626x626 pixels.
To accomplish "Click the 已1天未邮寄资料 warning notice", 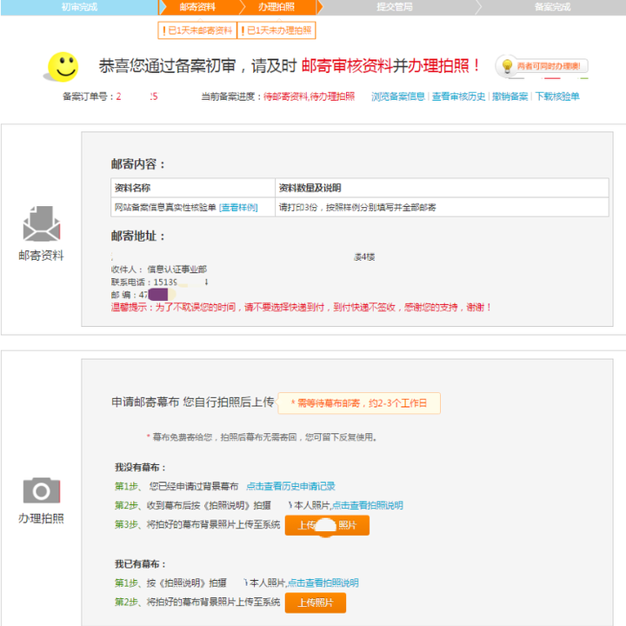I will 197,30.
